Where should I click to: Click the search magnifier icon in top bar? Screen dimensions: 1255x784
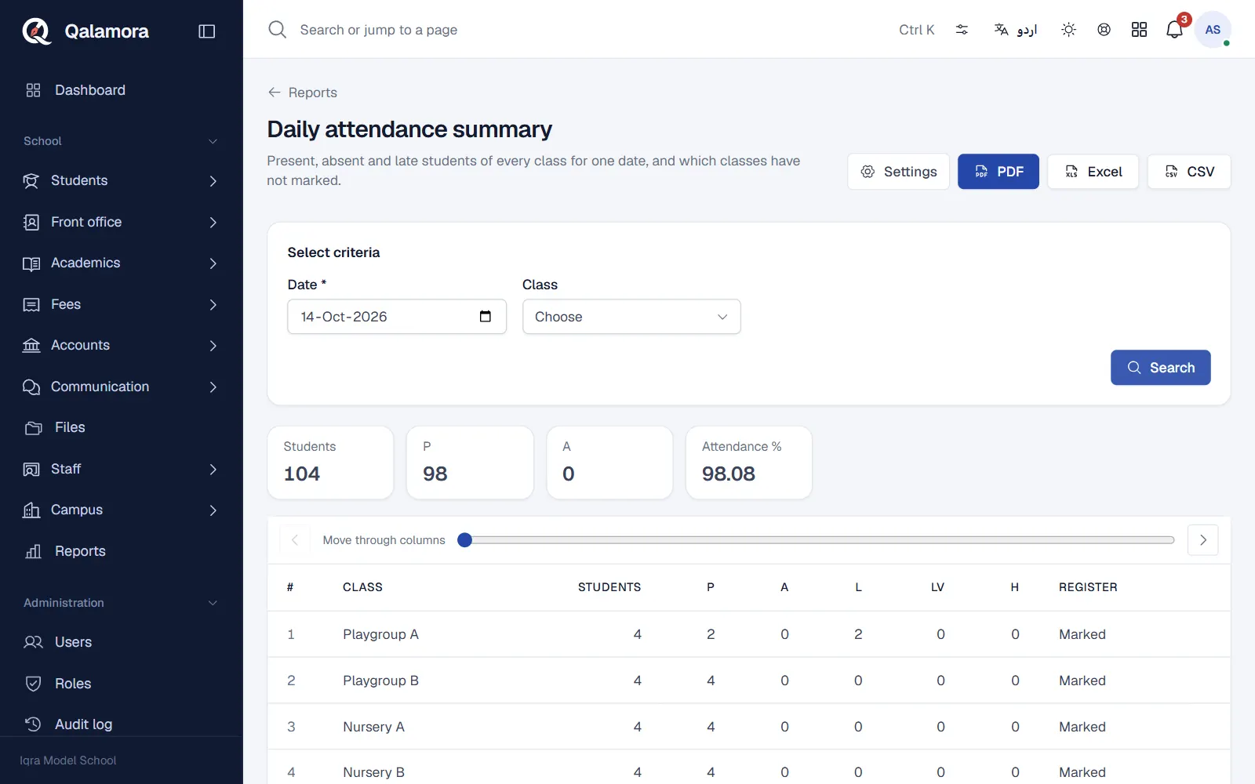(277, 30)
